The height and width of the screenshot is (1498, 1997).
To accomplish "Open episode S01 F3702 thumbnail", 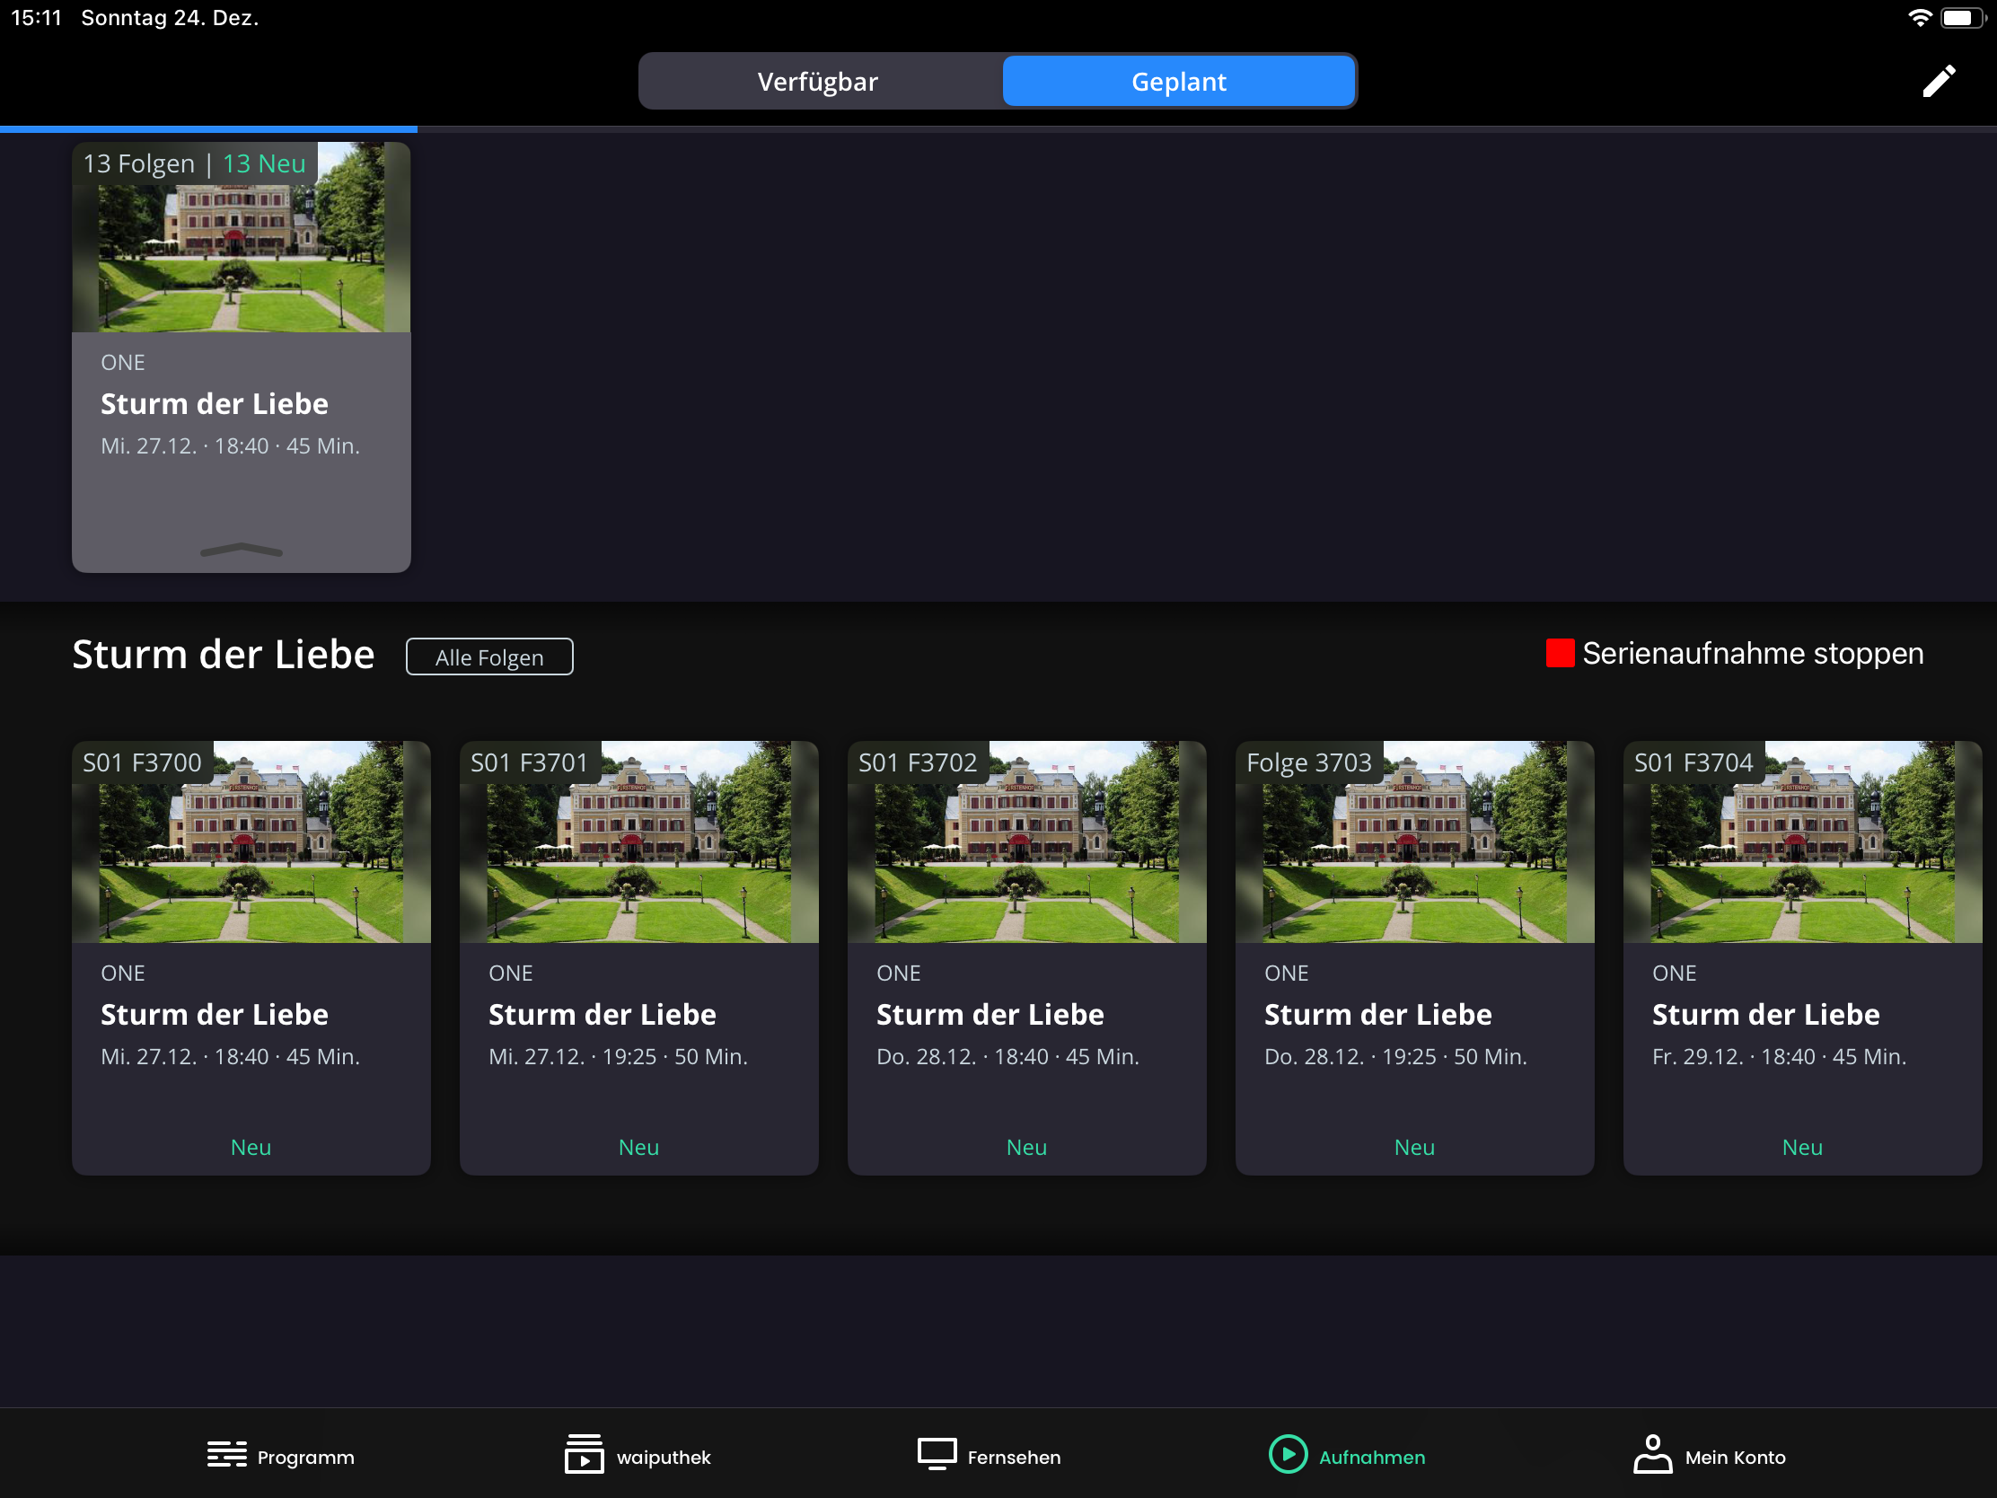I will (x=1026, y=842).
